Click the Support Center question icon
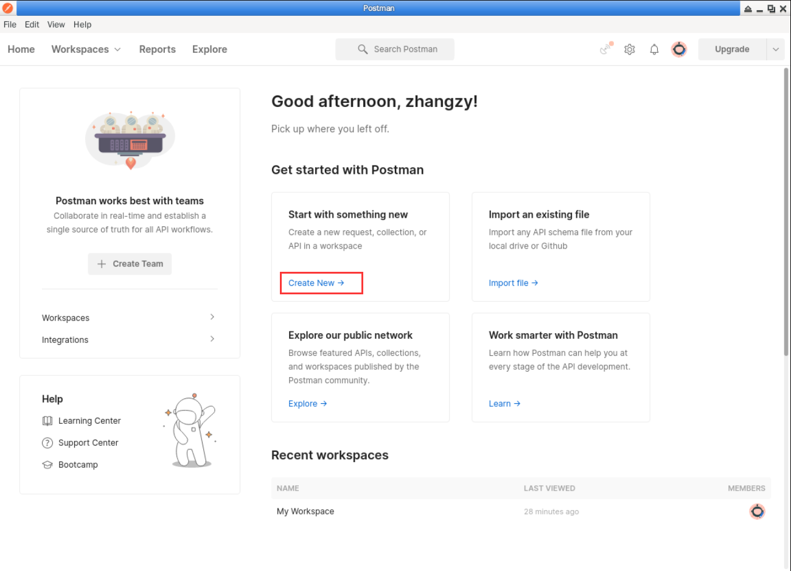Screen dimensions: 791x571 (47, 443)
